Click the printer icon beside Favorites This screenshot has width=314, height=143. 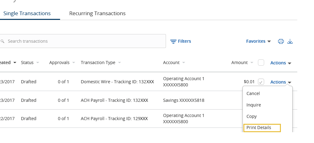[x=281, y=41]
